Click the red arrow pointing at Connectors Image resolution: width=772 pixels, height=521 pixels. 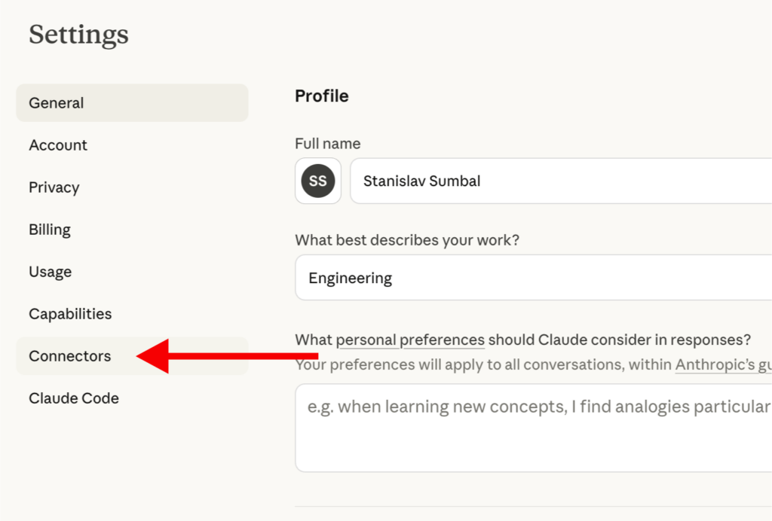point(227,356)
